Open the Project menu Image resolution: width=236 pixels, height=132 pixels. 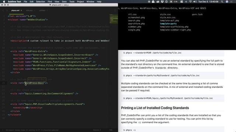tap(80, 1)
